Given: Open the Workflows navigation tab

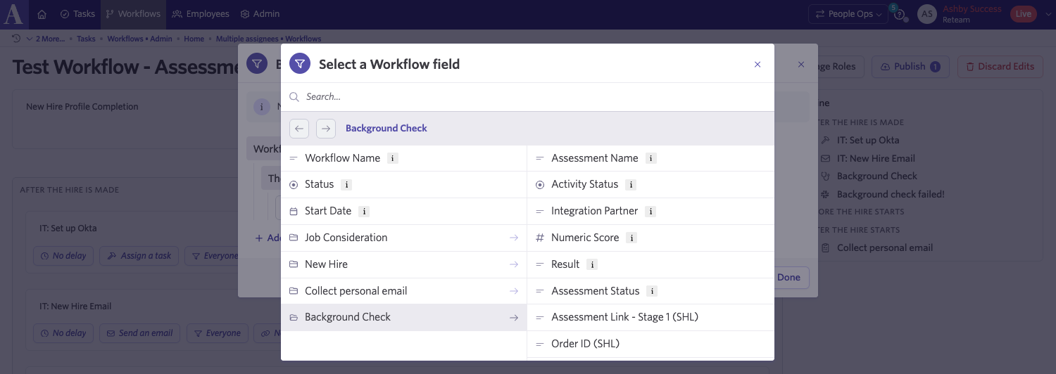Looking at the screenshot, I should tap(134, 14).
